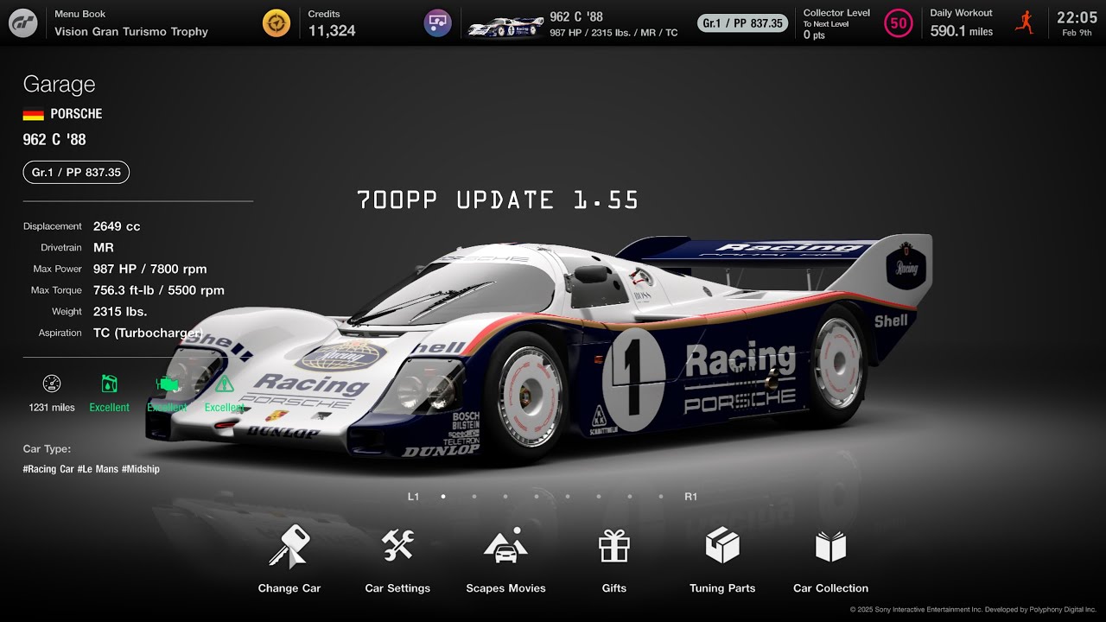Click the Displacement 2649 cc value

[117, 226]
